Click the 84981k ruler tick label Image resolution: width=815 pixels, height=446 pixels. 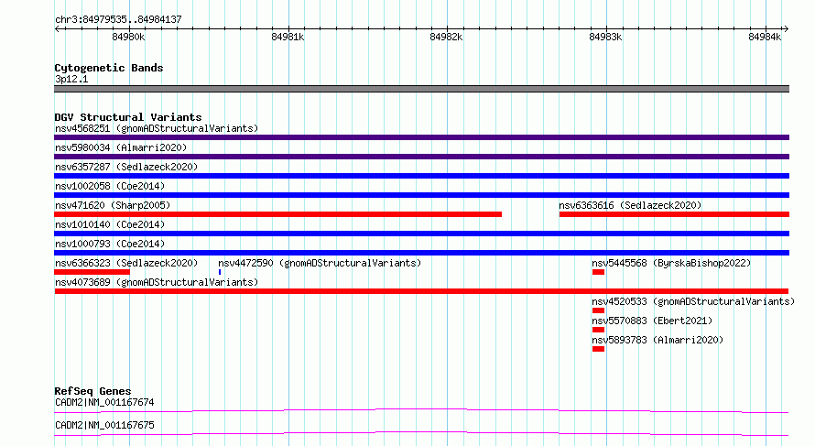(288, 37)
